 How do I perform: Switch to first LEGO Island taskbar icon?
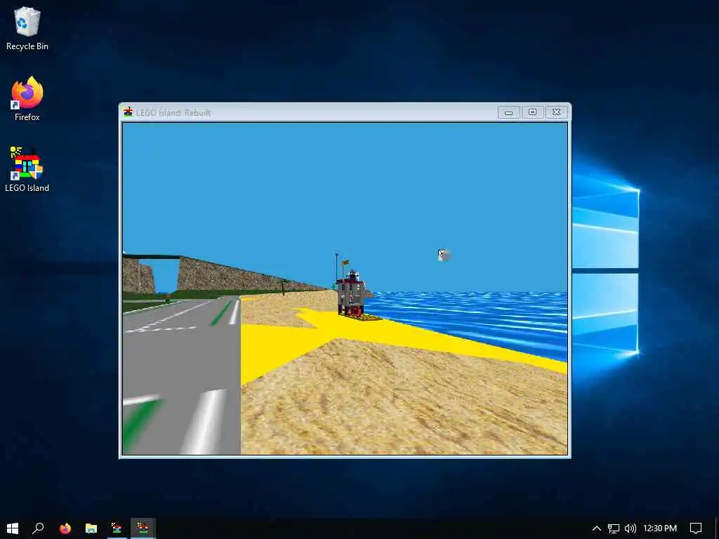point(117,528)
